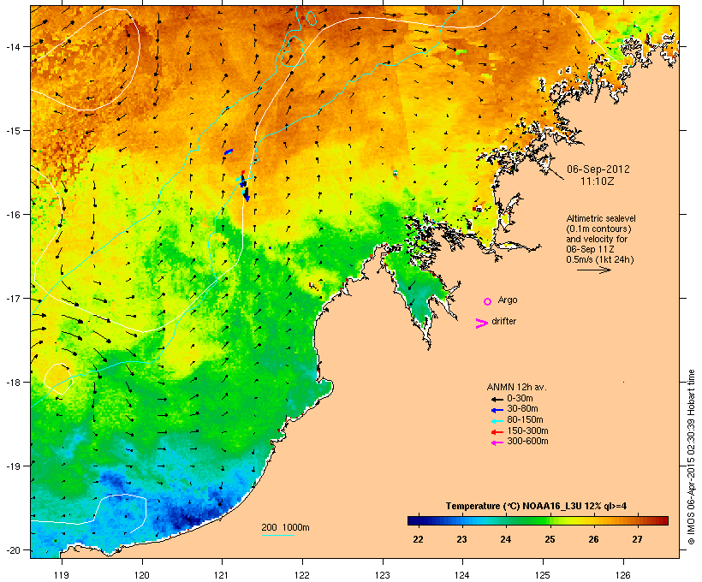The height and width of the screenshot is (582, 702).
Task: Click the latitude label -18
Action: (x=13, y=383)
